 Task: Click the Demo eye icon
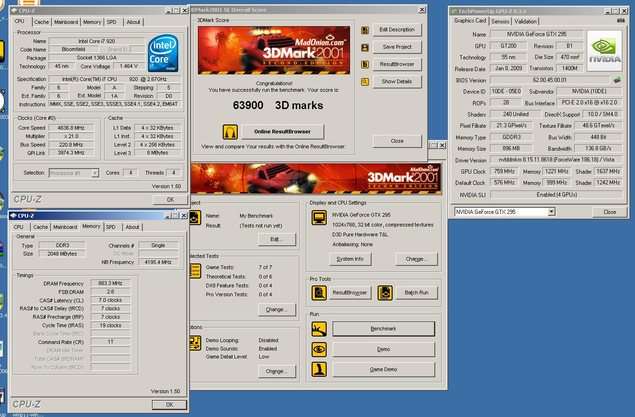pos(319,349)
